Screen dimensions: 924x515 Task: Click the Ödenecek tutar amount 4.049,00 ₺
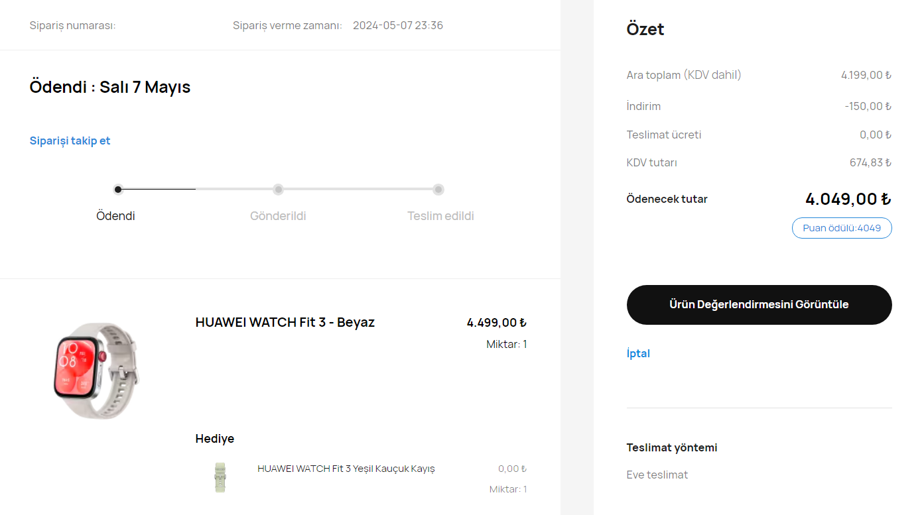pos(848,199)
